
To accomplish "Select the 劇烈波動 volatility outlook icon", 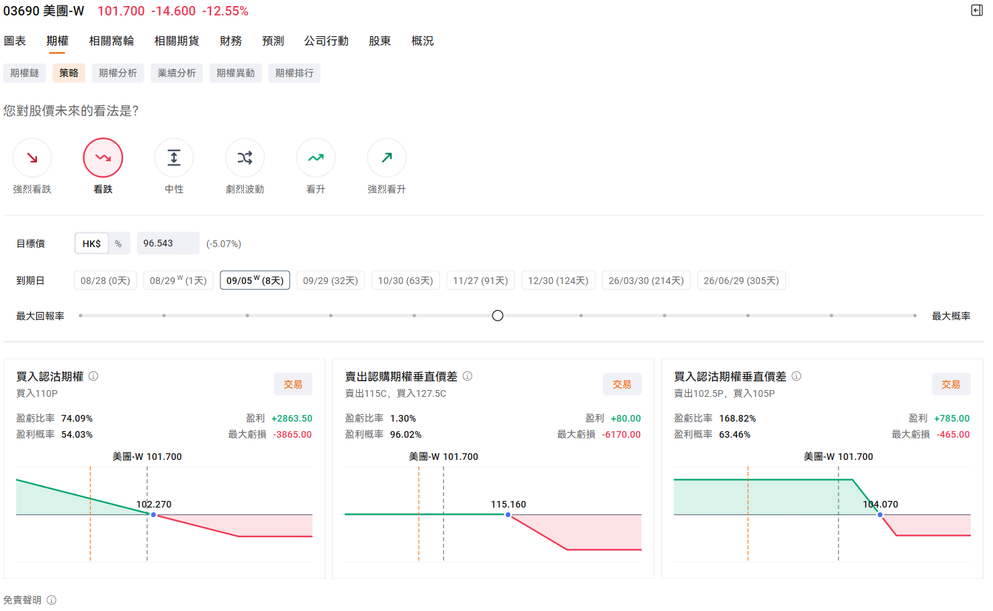I will pyautogui.click(x=245, y=157).
